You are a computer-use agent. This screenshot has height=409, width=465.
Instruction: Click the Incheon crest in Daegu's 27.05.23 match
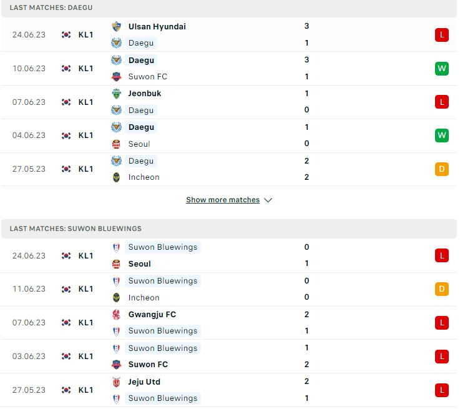point(116,177)
